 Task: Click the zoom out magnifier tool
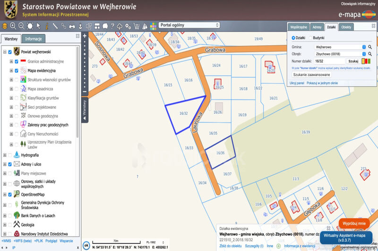21,25
